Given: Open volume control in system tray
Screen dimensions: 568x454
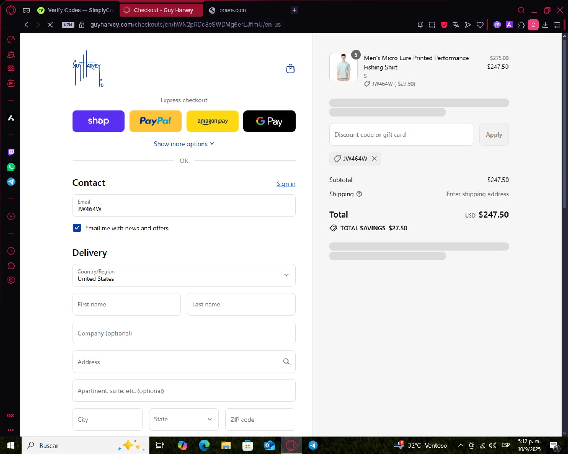Looking at the screenshot, I should pos(493,445).
